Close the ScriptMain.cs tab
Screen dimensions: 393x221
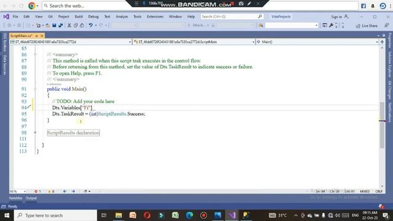tap(42, 36)
